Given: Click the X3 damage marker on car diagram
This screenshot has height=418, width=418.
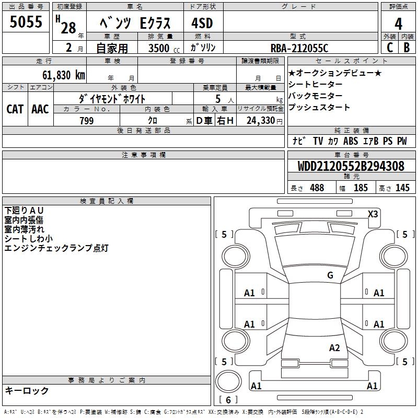Looking at the screenshot, I should 373,214.
